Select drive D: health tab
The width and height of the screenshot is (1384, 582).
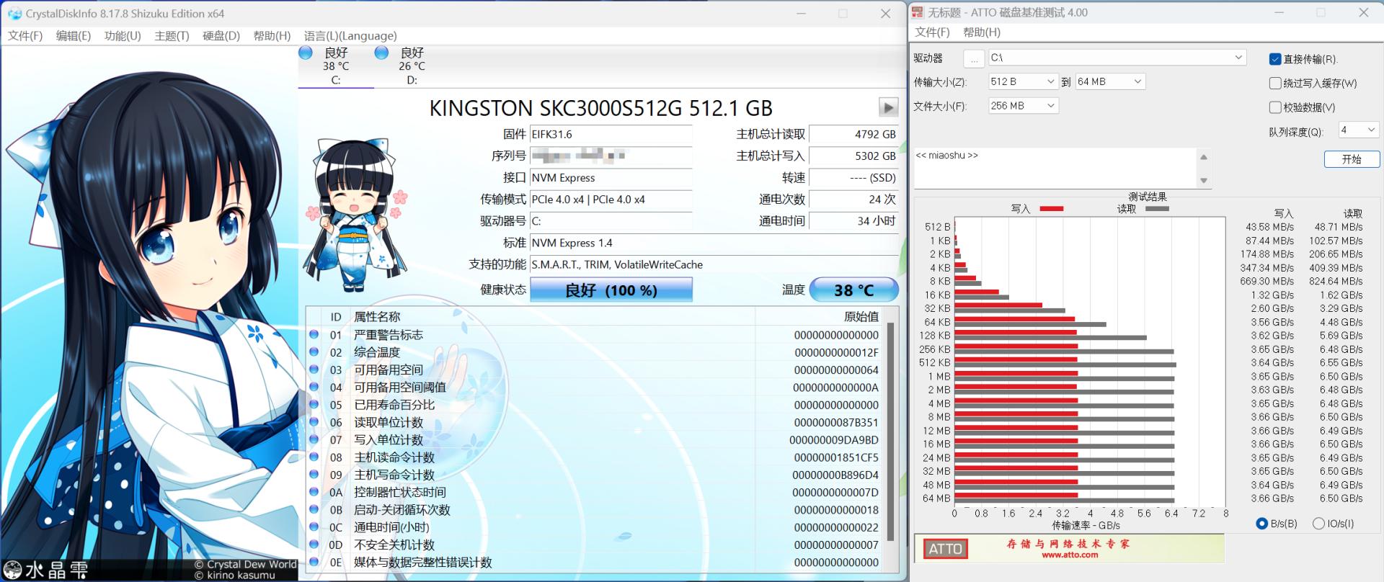412,66
